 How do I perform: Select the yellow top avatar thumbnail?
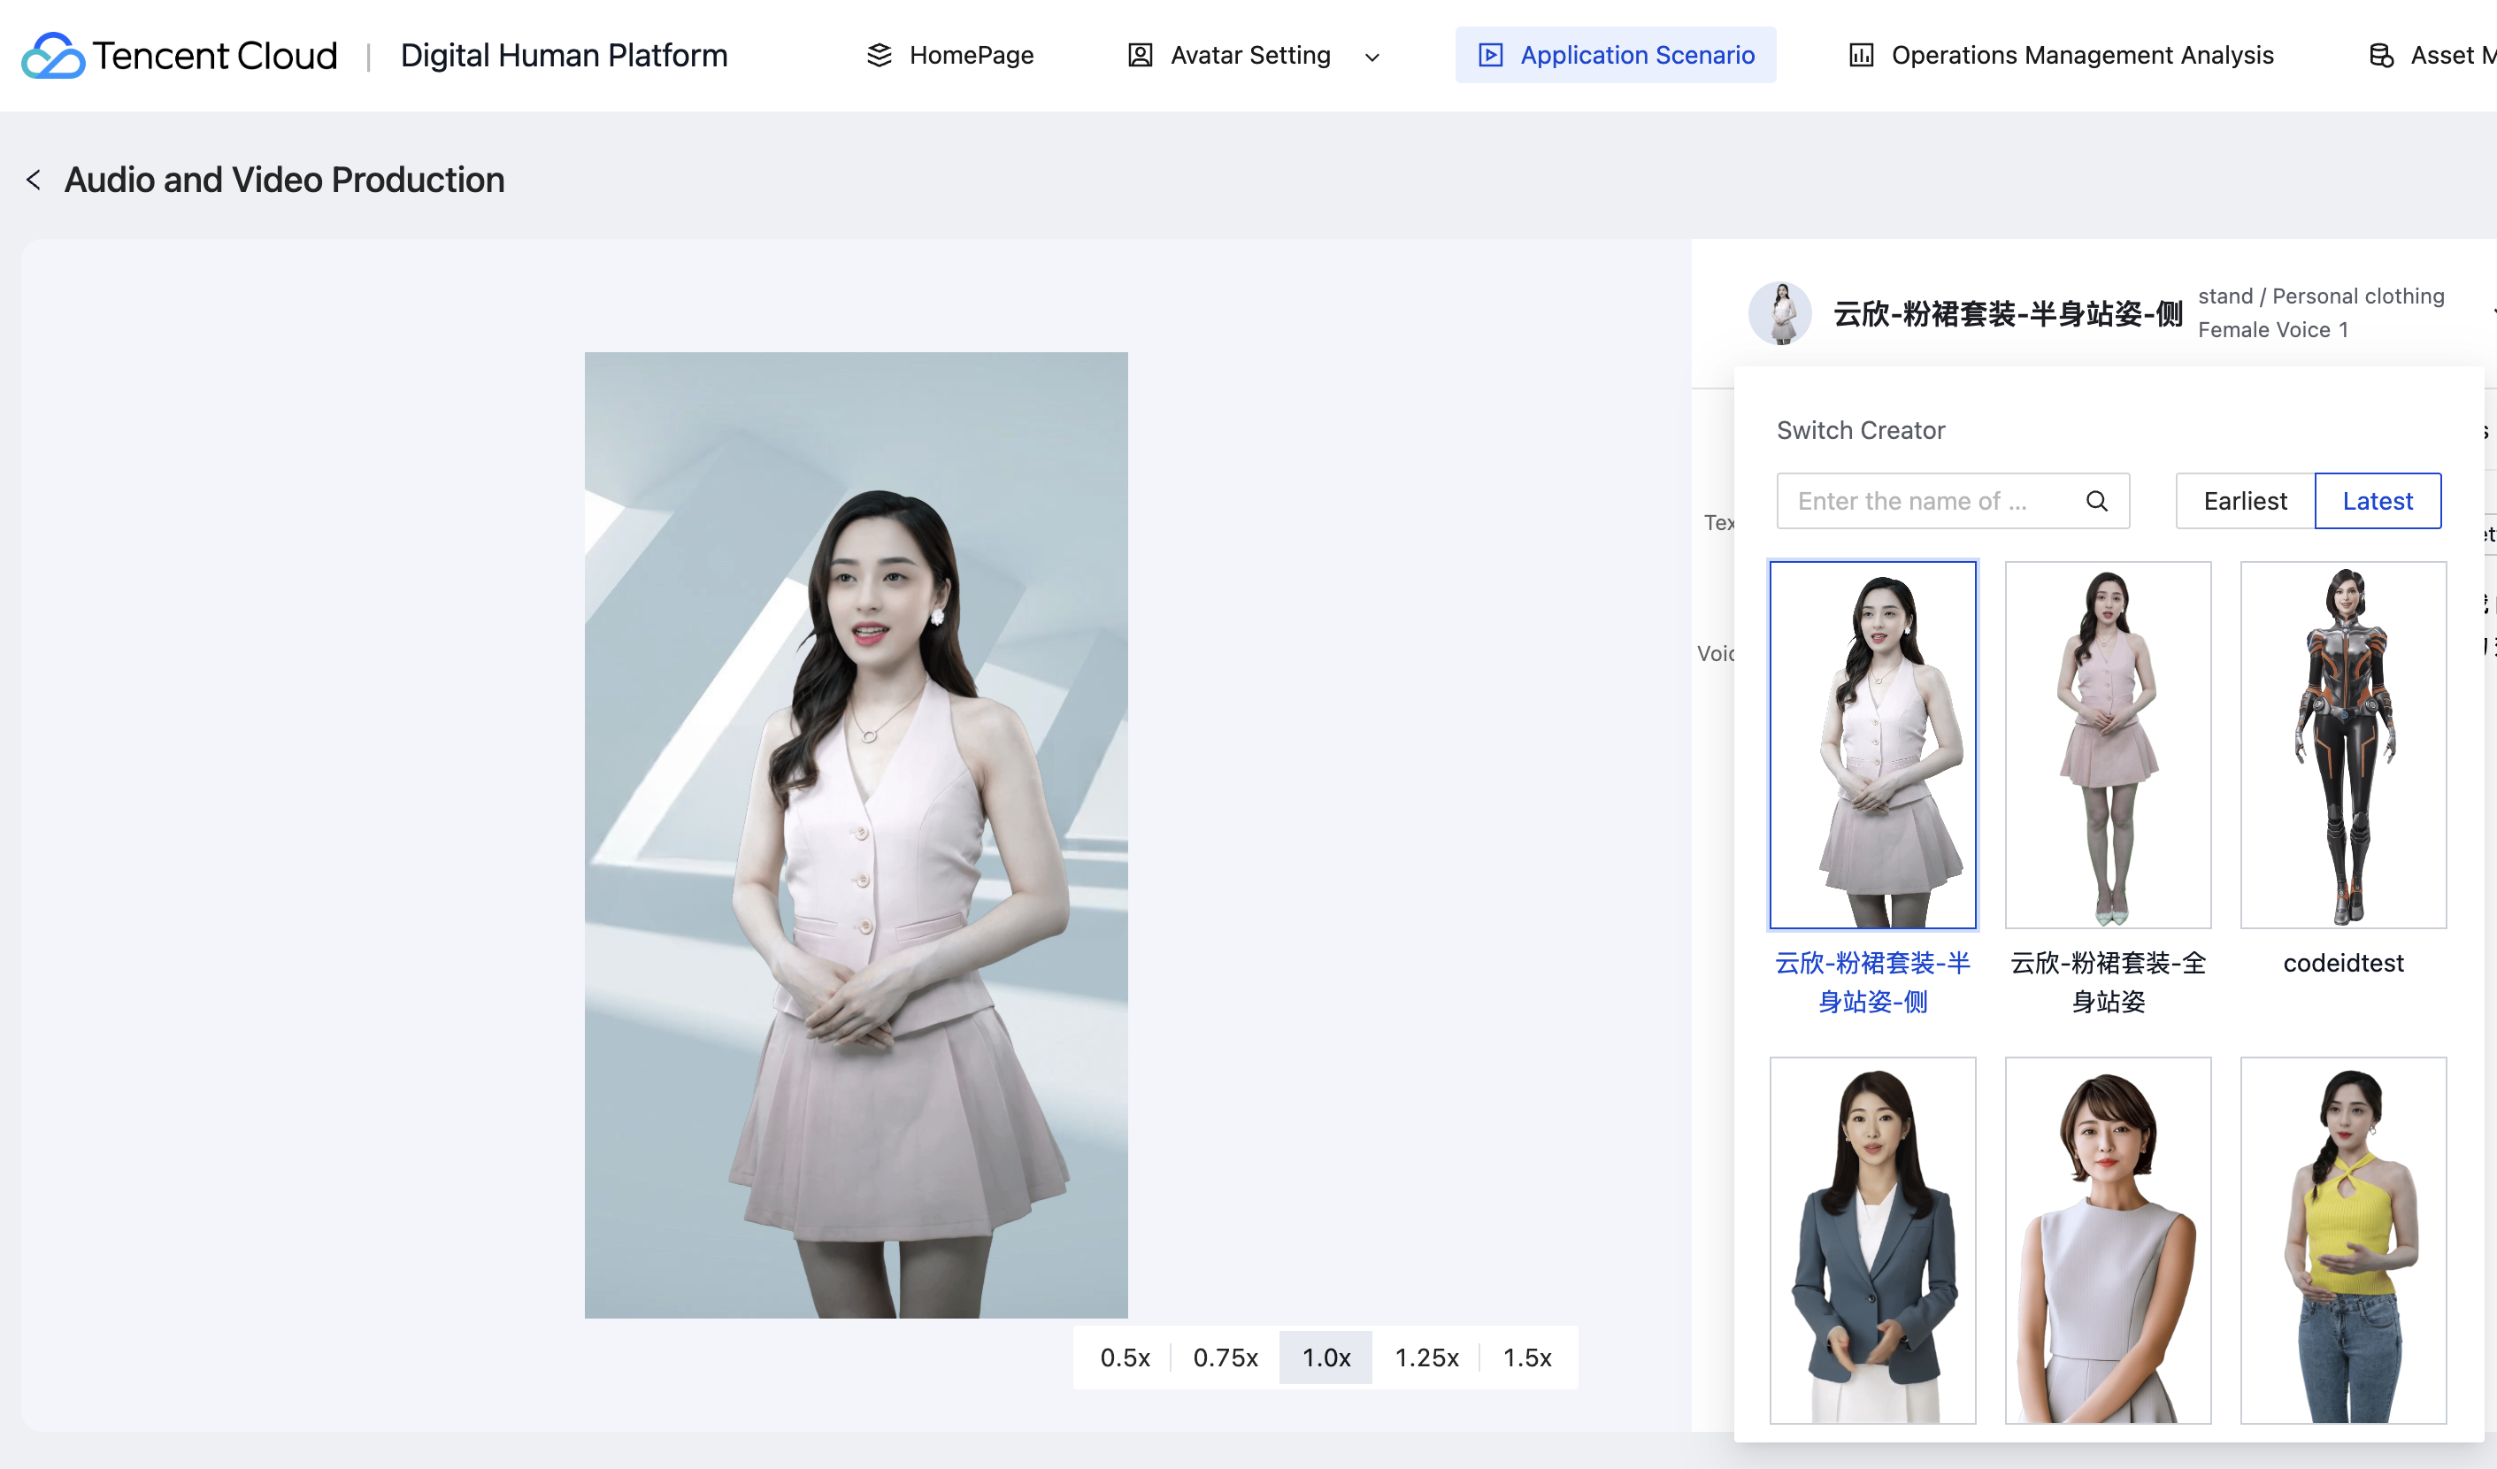click(x=2342, y=1239)
